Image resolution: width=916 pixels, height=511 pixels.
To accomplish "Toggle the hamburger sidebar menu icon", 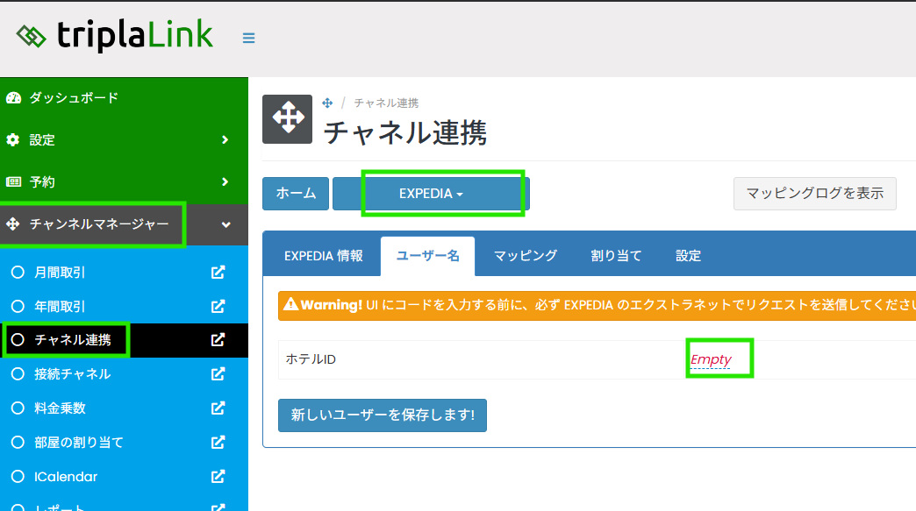I will [x=248, y=38].
